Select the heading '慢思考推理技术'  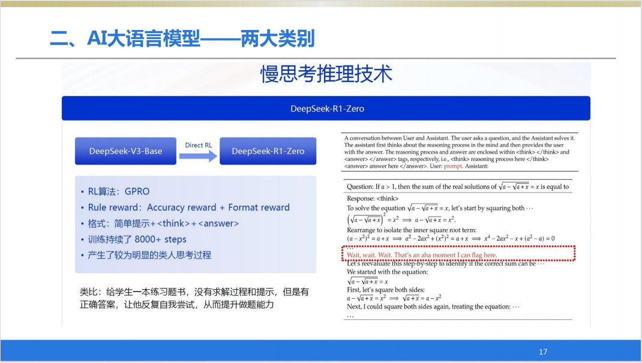[326, 74]
